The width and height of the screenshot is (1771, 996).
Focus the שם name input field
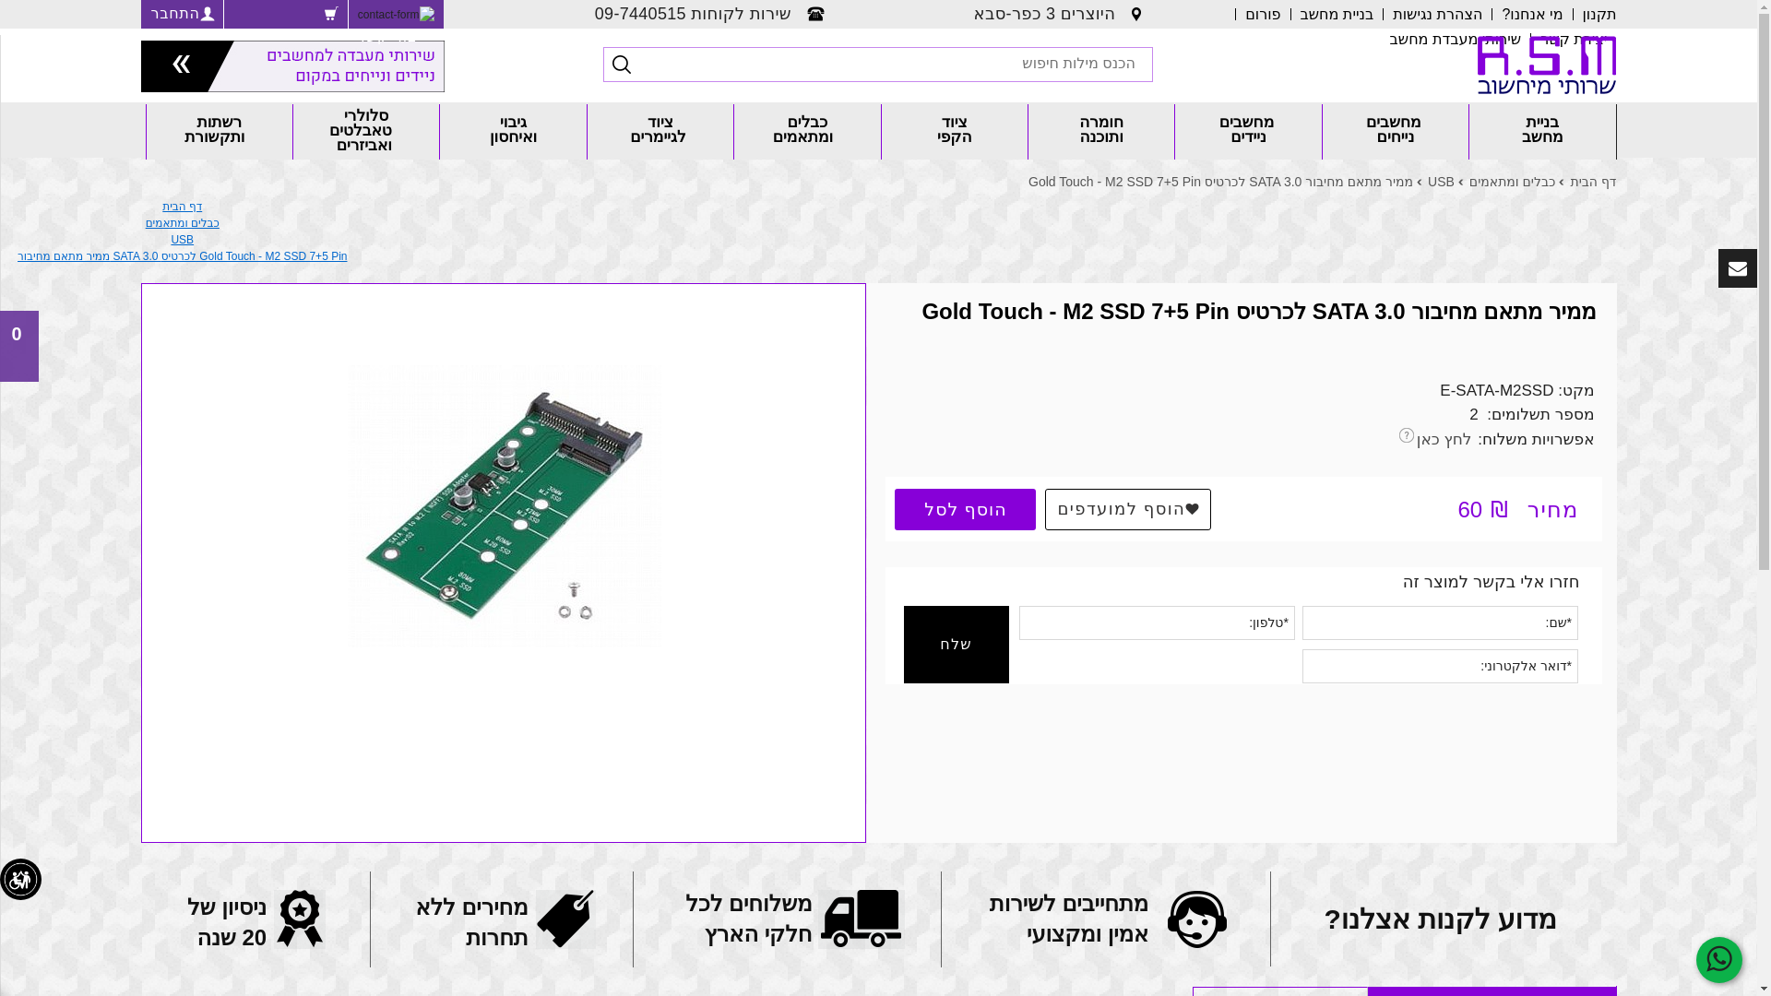click(1440, 622)
